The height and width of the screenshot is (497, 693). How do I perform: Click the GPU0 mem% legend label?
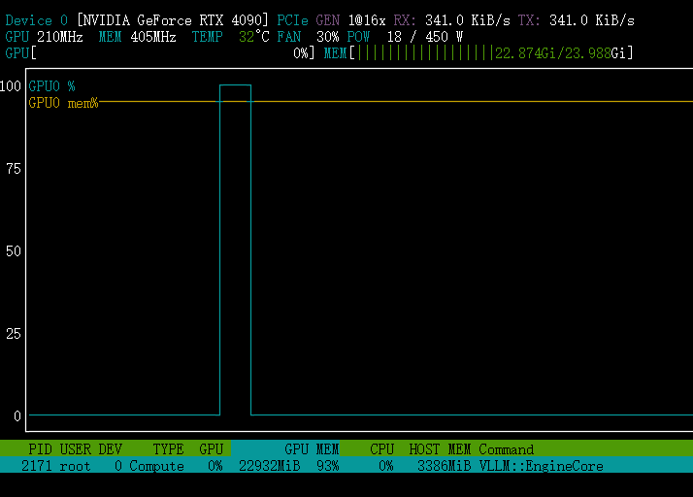pyautogui.click(x=63, y=103)
